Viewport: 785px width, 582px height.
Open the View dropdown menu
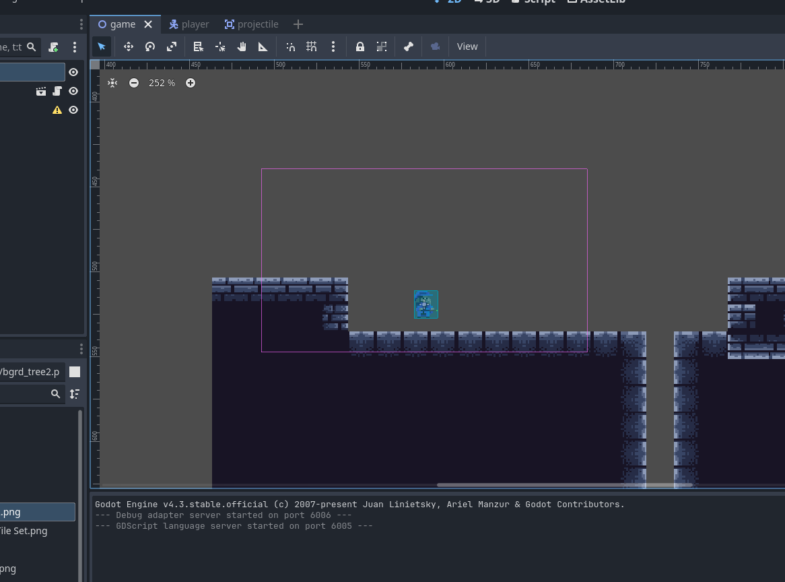click(x=467, y=46)
